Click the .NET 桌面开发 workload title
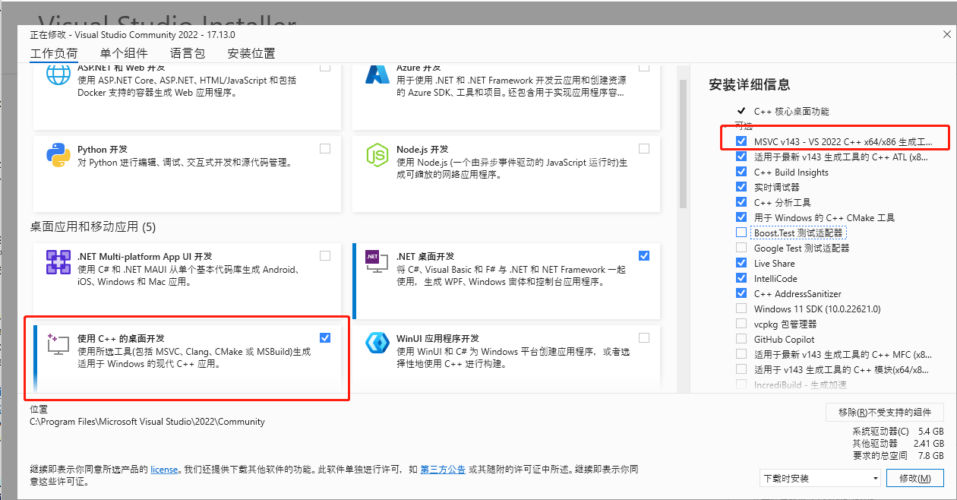 [x=425, y=256]
